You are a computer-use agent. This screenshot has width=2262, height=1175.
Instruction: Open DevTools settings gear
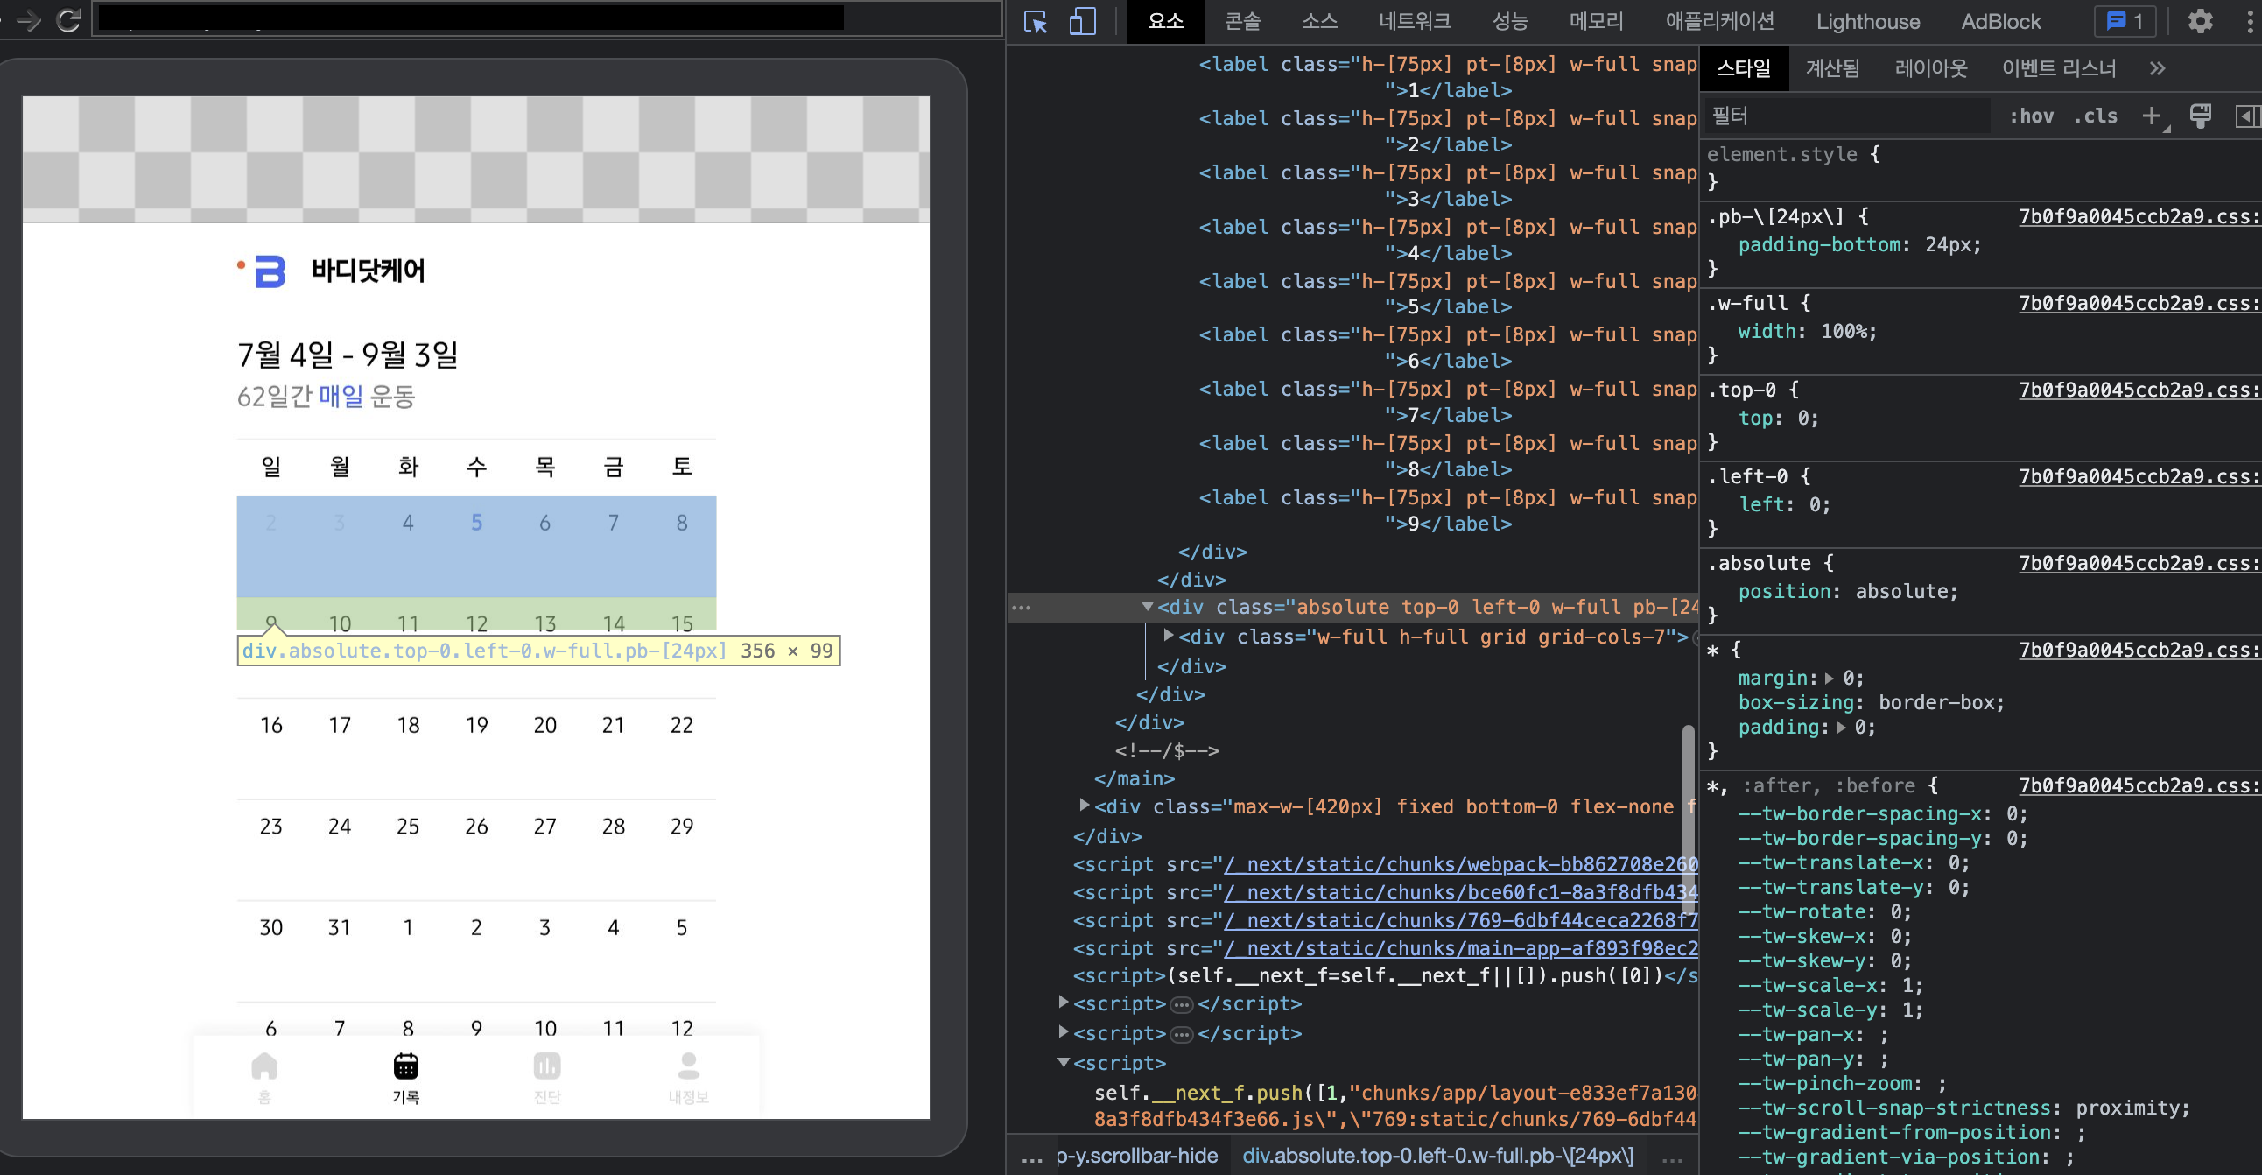2200,21
